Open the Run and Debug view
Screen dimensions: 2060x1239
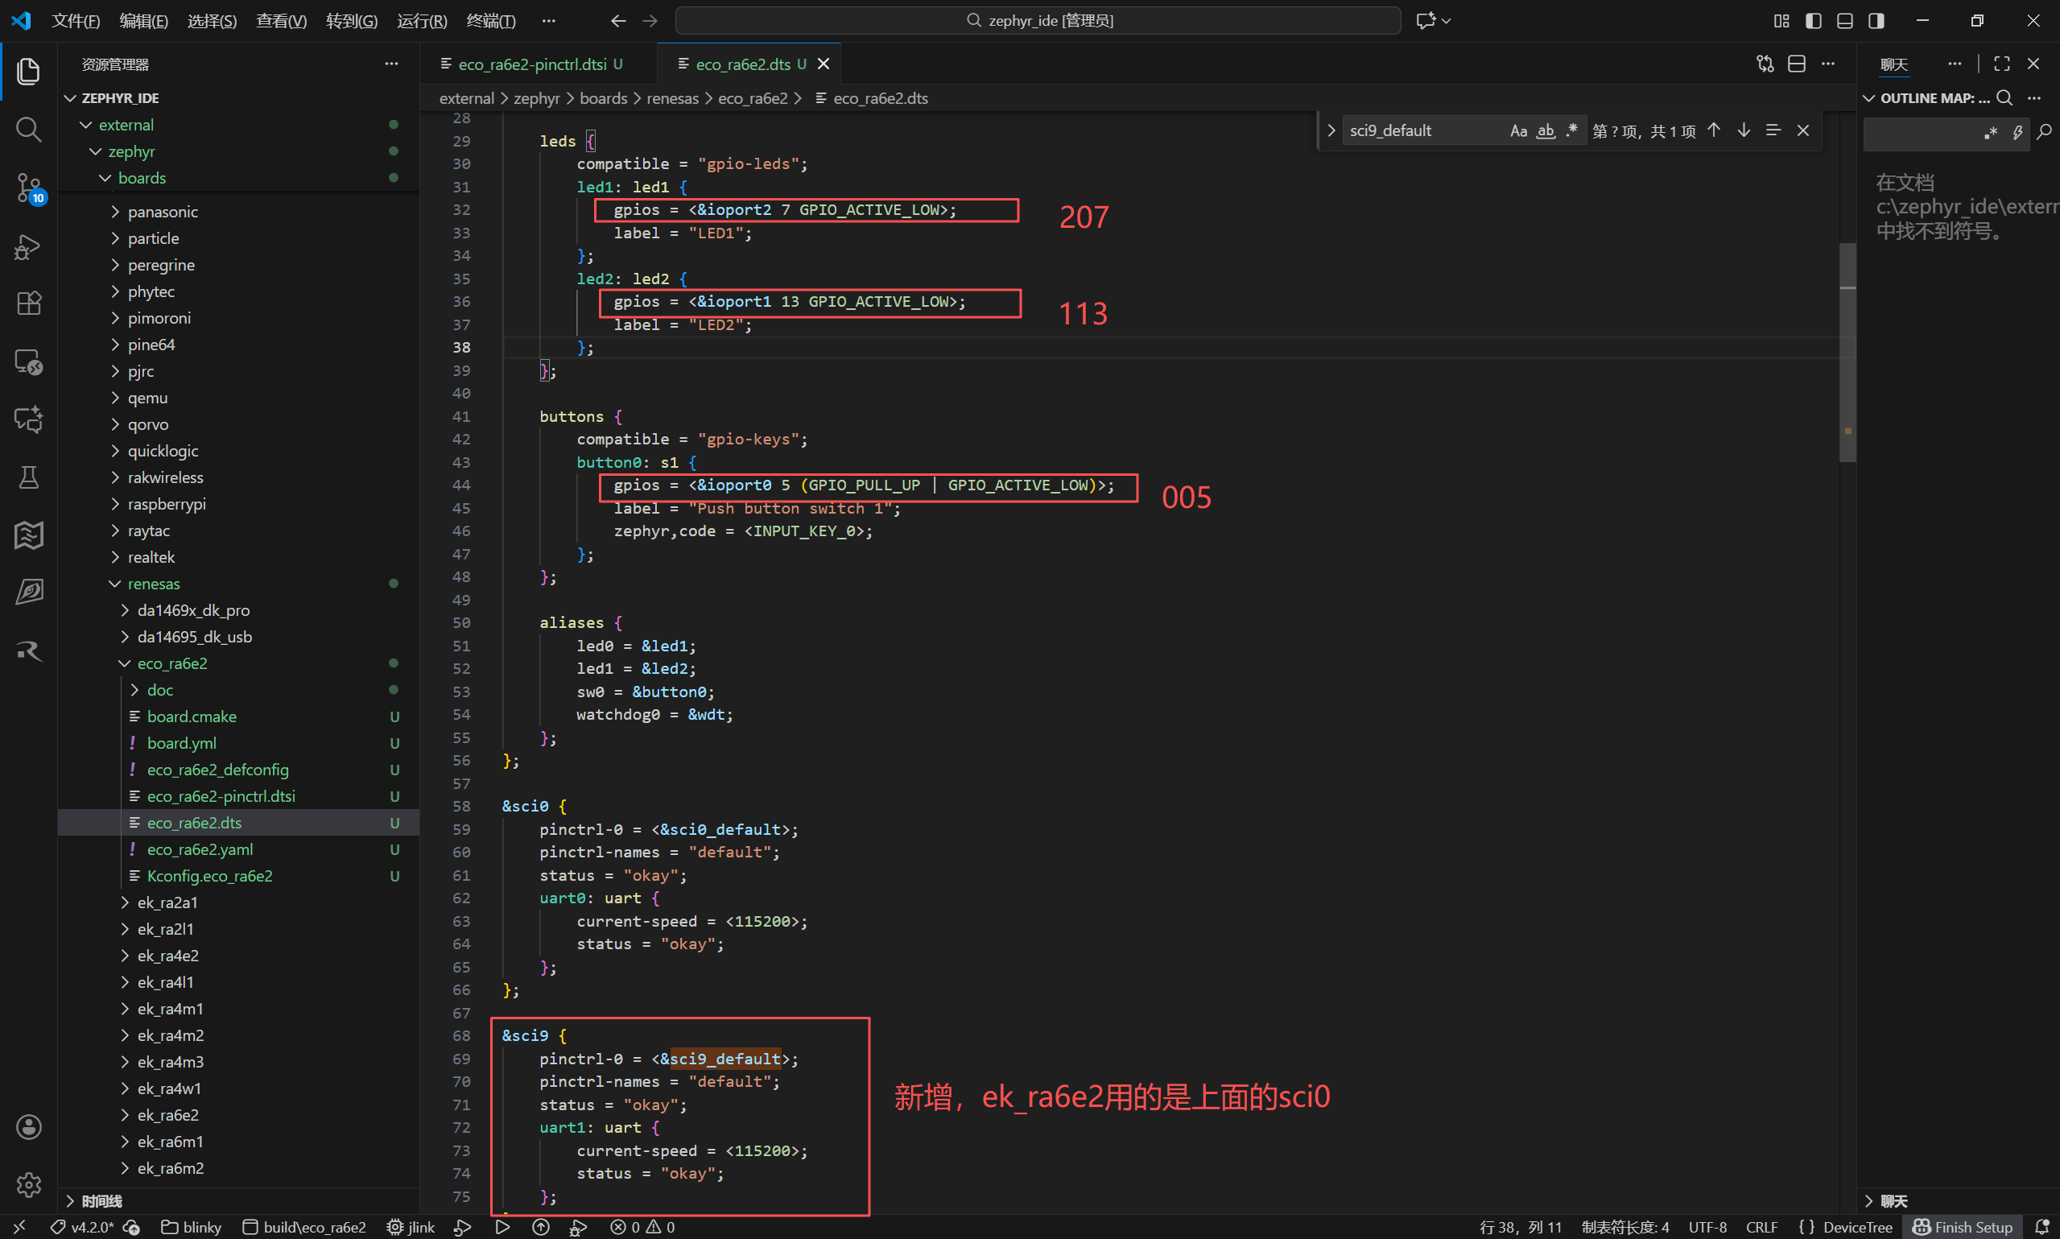coord(28,246)
